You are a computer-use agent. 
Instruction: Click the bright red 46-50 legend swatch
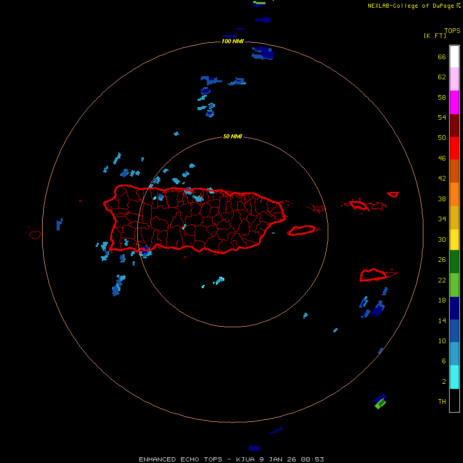[x=454, y=148]
